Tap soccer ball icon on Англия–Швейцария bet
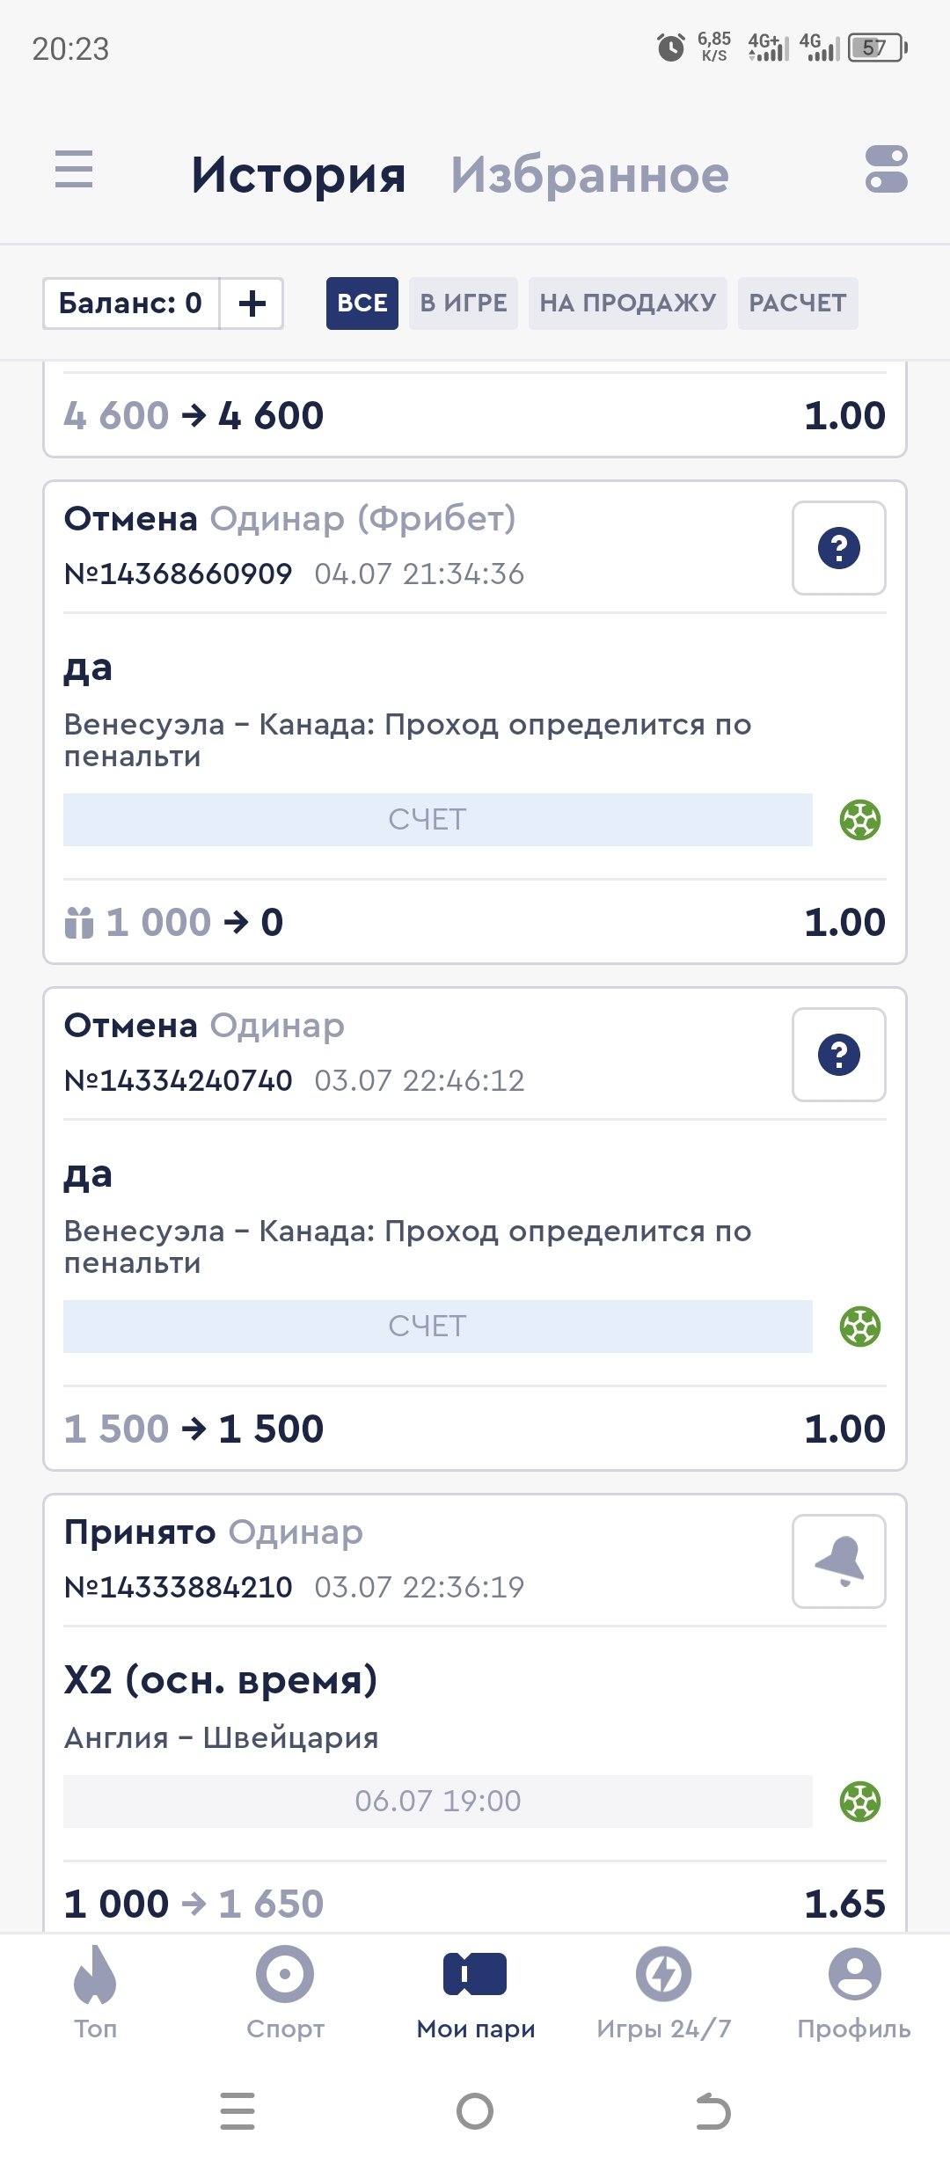950x2164 pixels. pos(859,1802)
